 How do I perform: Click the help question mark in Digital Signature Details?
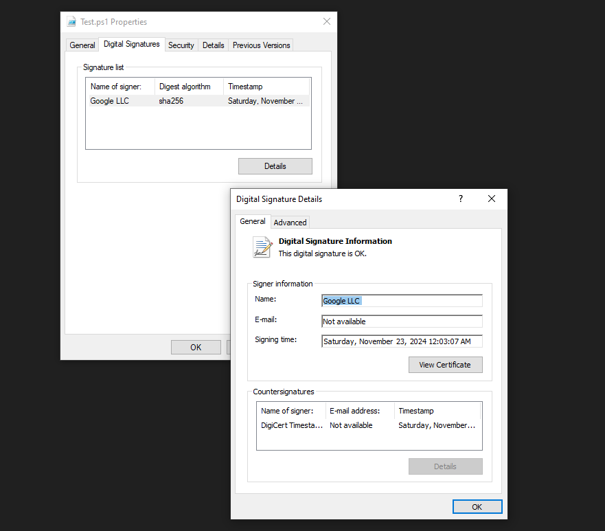click(x=460, y=199)
